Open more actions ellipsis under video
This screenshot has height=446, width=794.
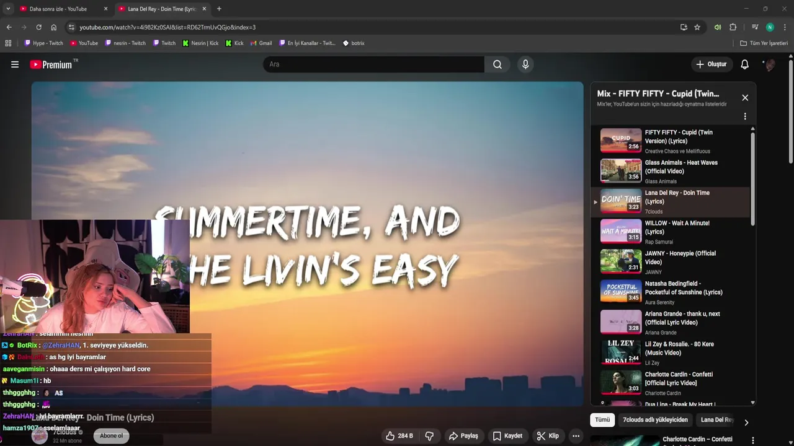576,436
